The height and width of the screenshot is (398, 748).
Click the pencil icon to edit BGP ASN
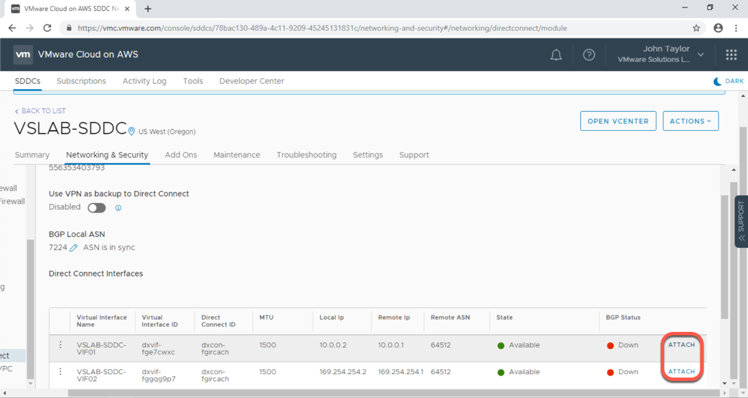coord(74,248)
